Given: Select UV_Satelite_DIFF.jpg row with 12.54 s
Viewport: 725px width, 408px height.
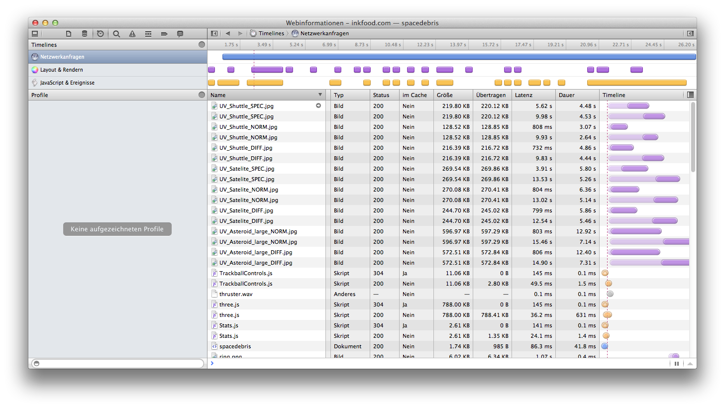Looking at the screenshot, I should tap(448, 221).
